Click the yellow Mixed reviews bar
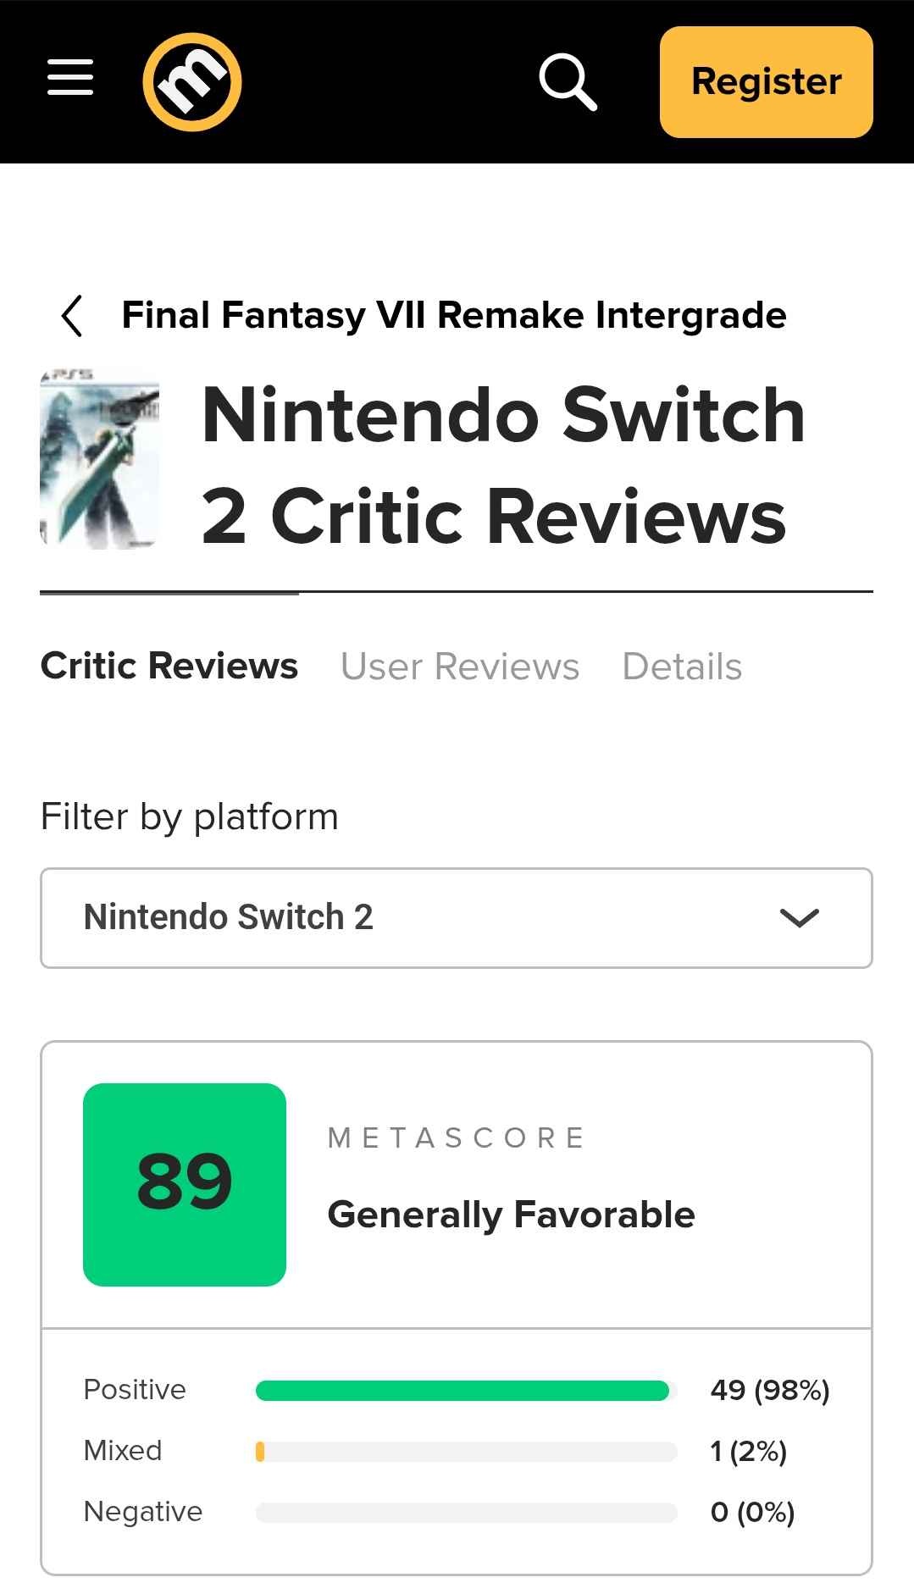 click(261, 1451)
